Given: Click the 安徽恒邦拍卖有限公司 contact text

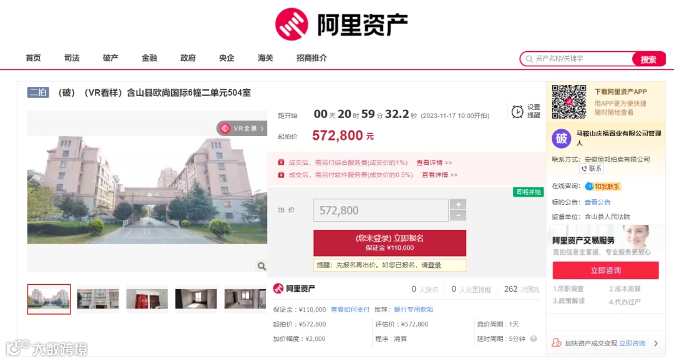Looking at the screenshot, I should 617,159.
